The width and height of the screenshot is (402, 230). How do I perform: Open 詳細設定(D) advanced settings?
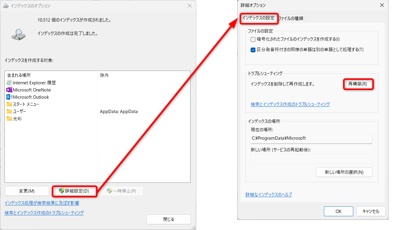[74, 191]
